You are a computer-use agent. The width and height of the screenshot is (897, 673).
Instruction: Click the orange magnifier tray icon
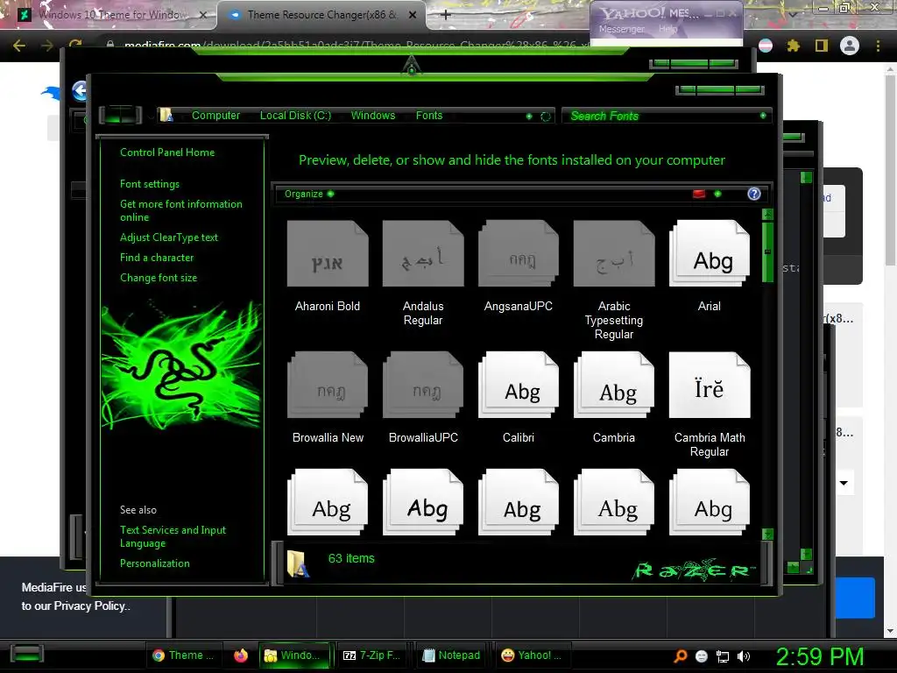pos(680,656)
